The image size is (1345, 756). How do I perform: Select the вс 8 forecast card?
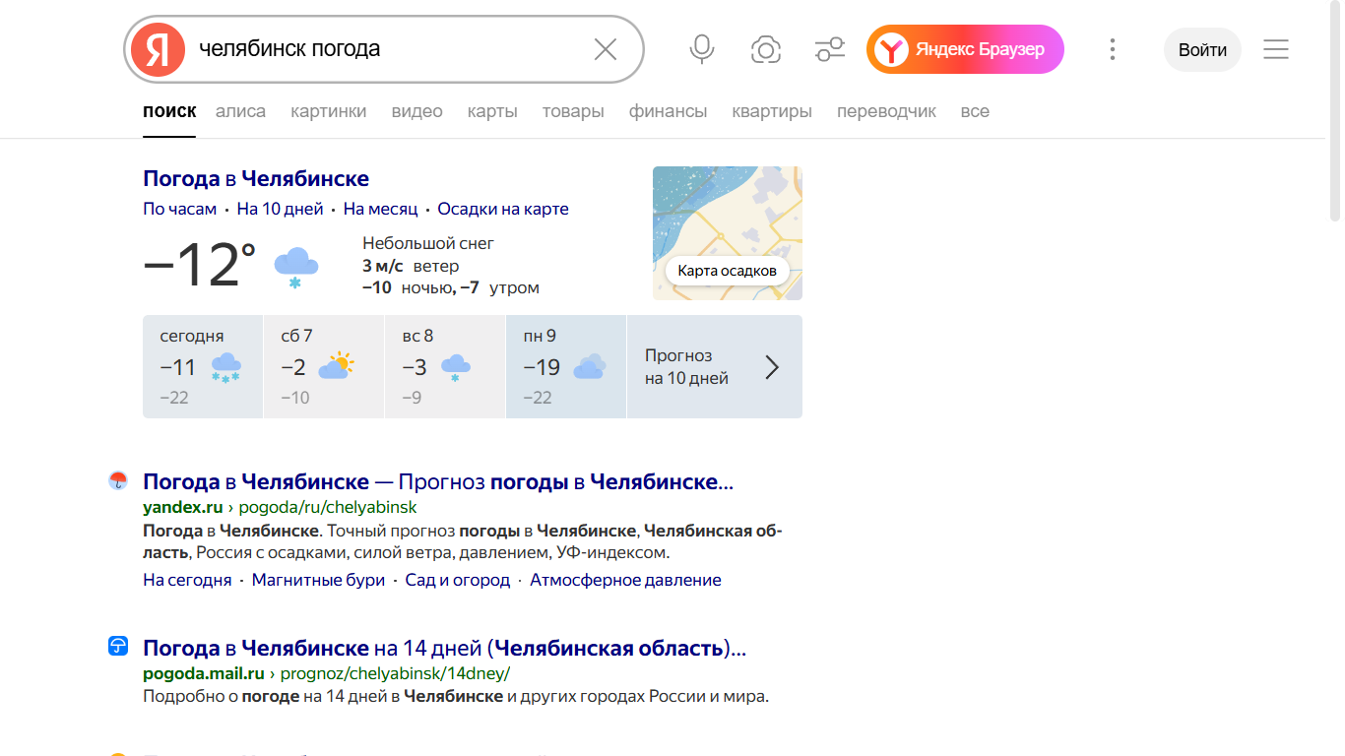[x=445, y=366]
